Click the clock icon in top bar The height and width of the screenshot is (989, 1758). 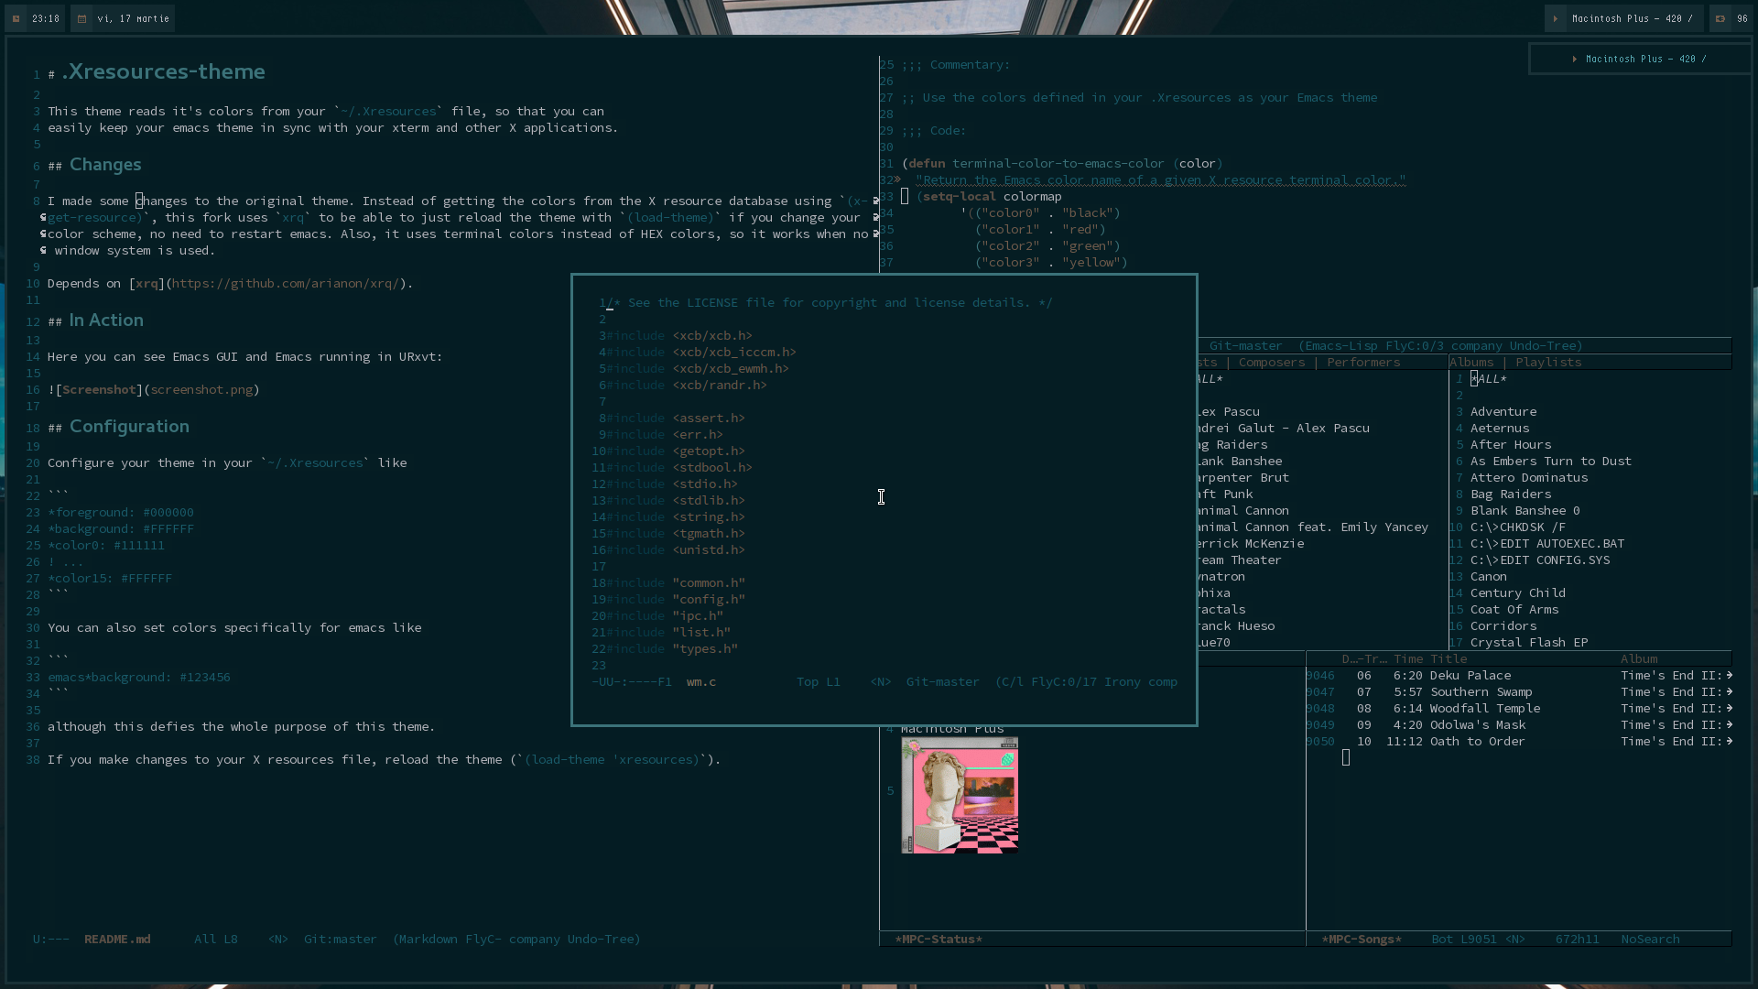point(16,18)
